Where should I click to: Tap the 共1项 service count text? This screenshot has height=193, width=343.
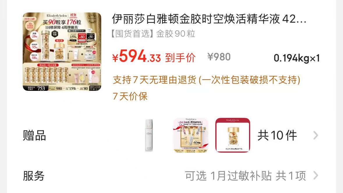(291, 176)
